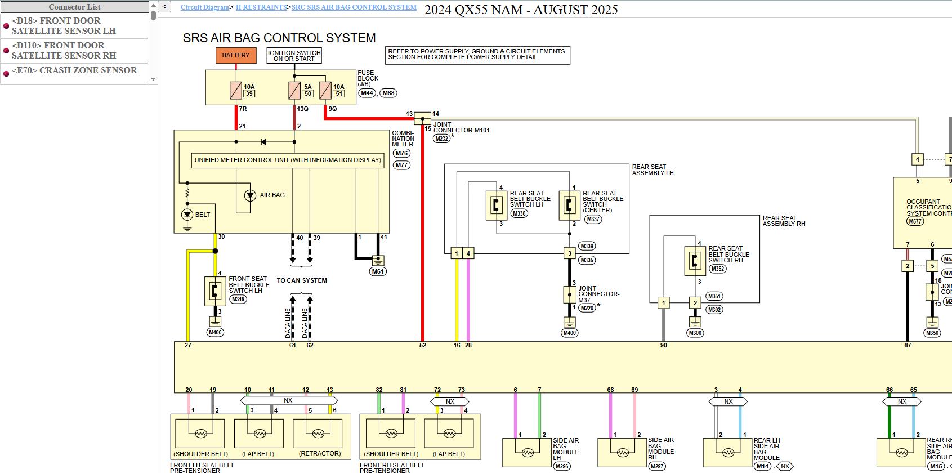
Task: Collapse the connector panel with the < button
Action: pyautogui.click(x=164, y=7)
